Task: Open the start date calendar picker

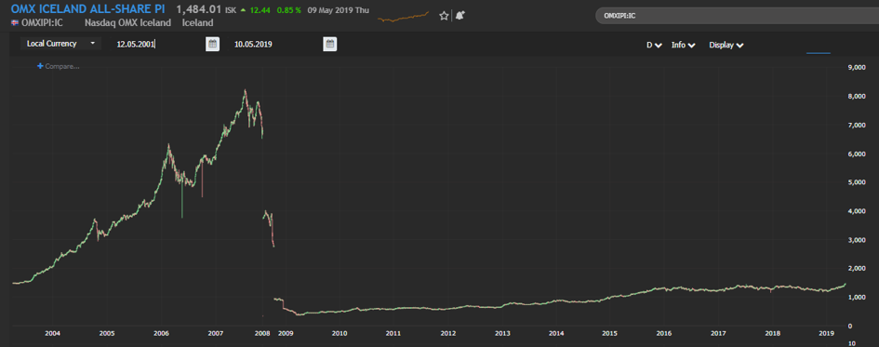Action: point(212,44)
